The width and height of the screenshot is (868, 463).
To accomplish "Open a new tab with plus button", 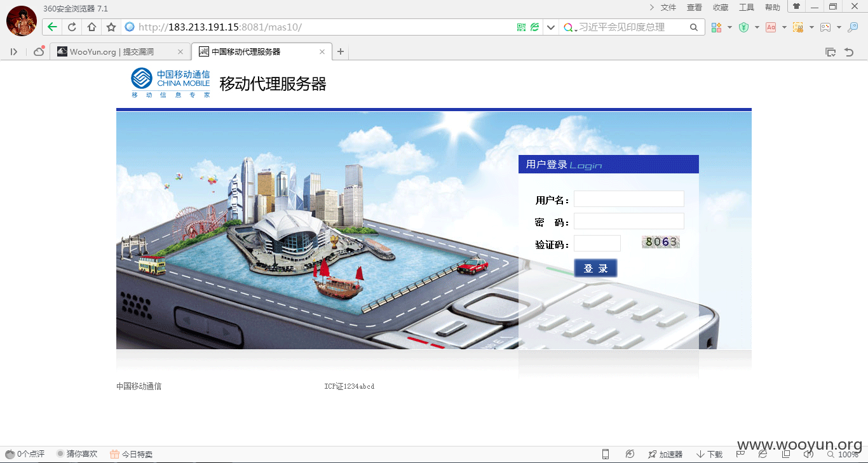I will (x=341, y=51).
